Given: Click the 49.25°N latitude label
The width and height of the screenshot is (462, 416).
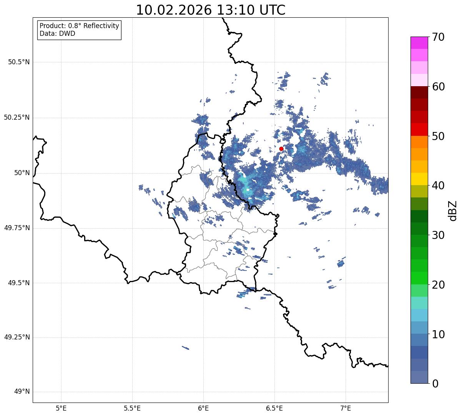Looking at the screenshot, I should [17, 337].
